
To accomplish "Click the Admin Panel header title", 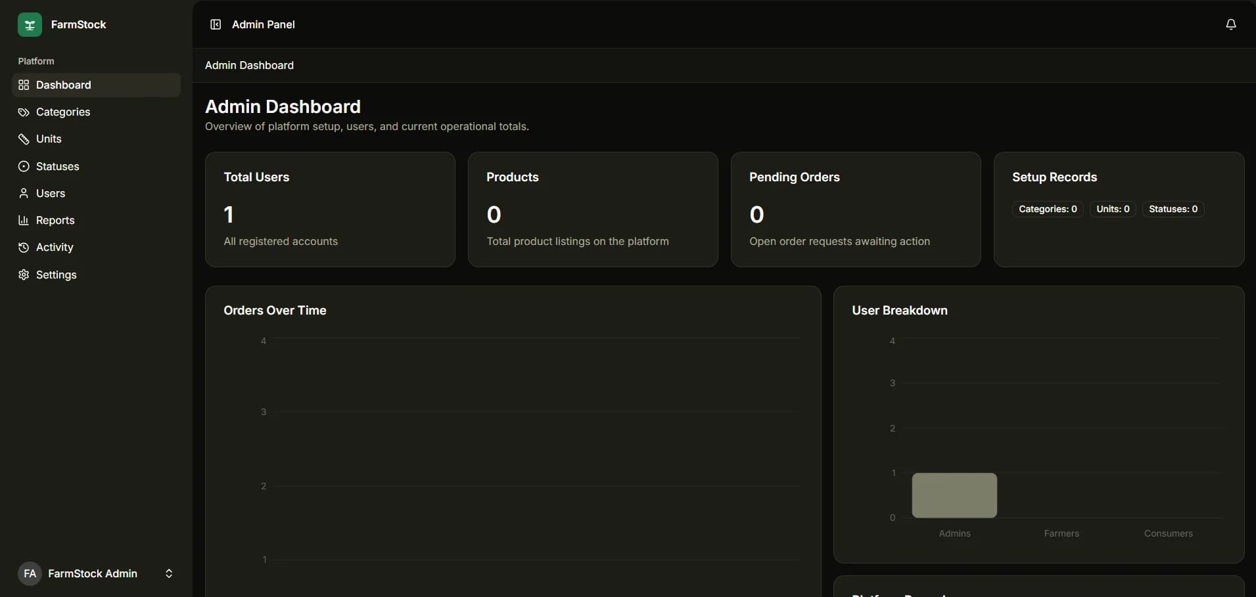I will (x=264, y=24).
